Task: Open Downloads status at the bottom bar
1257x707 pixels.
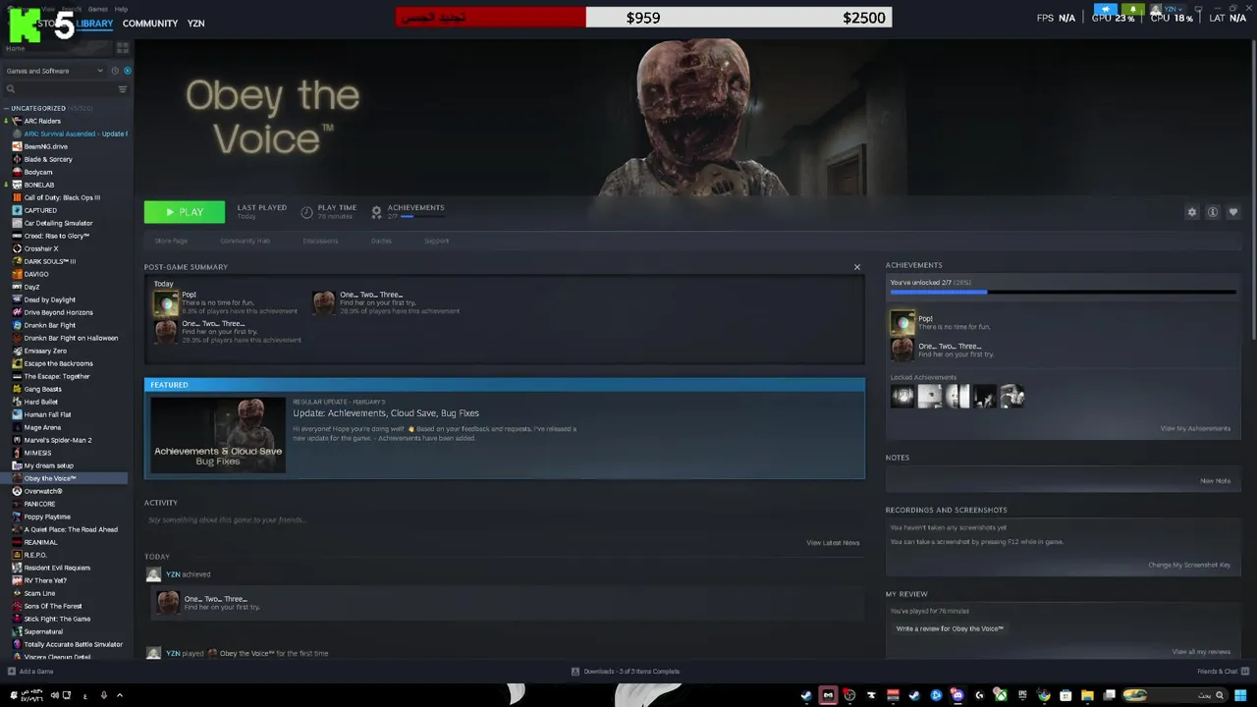Action: [x=626, y=672]
